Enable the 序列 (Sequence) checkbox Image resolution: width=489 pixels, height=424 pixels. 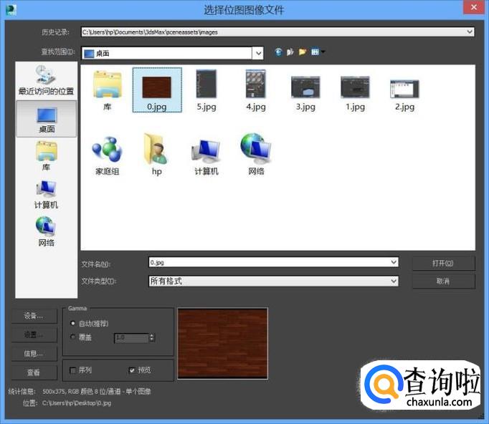73,370
